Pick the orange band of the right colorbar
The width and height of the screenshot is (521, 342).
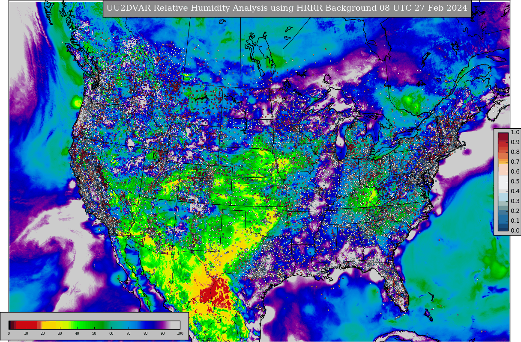(503, 161)
